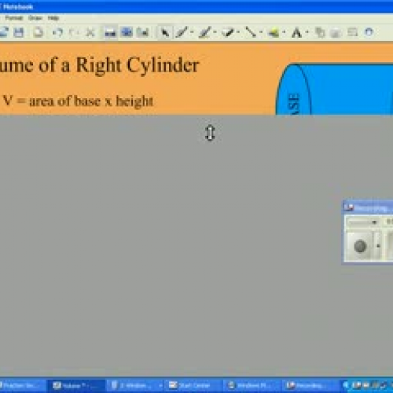Click the Start Center taskbar button
The image size is (393, 393).
(194, 385)
